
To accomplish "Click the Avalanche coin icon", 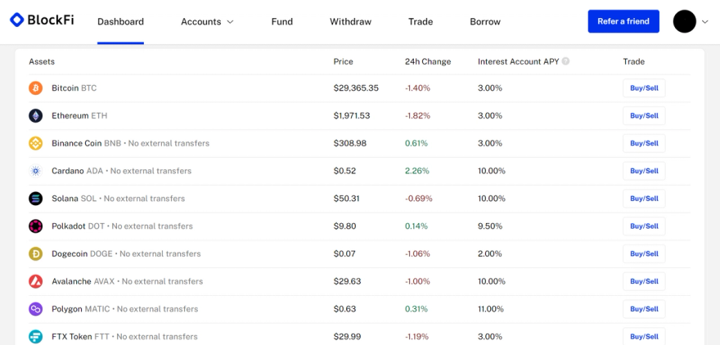I will pyautogui.click(x=36, y=281).
